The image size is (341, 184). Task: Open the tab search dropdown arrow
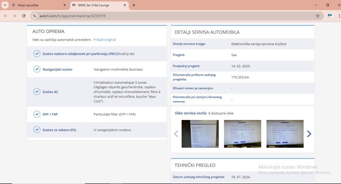click(5, 5)
